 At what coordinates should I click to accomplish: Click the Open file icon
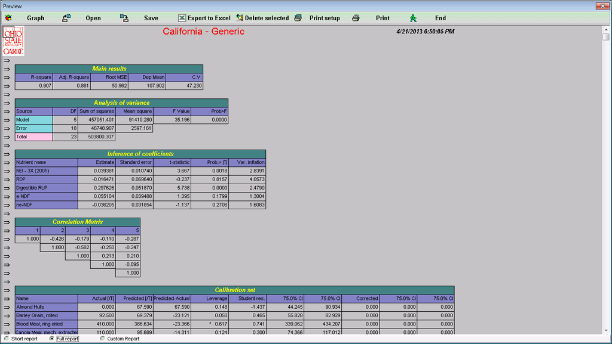click(x=67, y=18)
